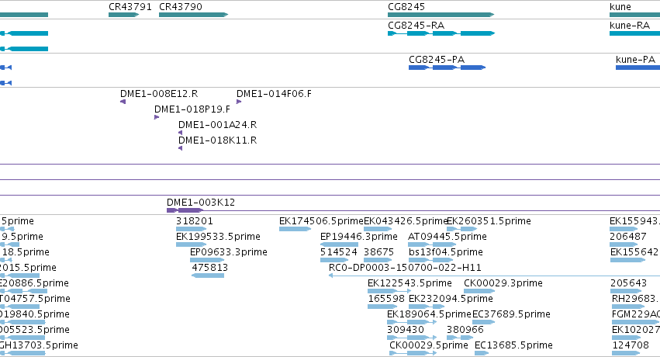Select the EK122543.5prime label

[409, 283]
